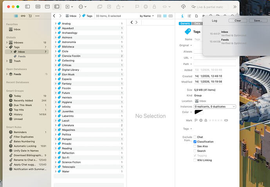The width and height of the screenshot is (270, 187).
Task: Click the cloud sync icon in toolbar
Action: click(x=184, y=7)
